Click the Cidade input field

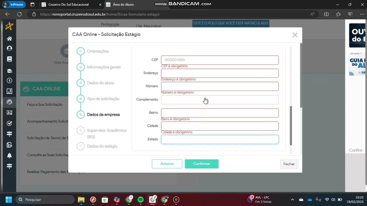pos(220,126)
